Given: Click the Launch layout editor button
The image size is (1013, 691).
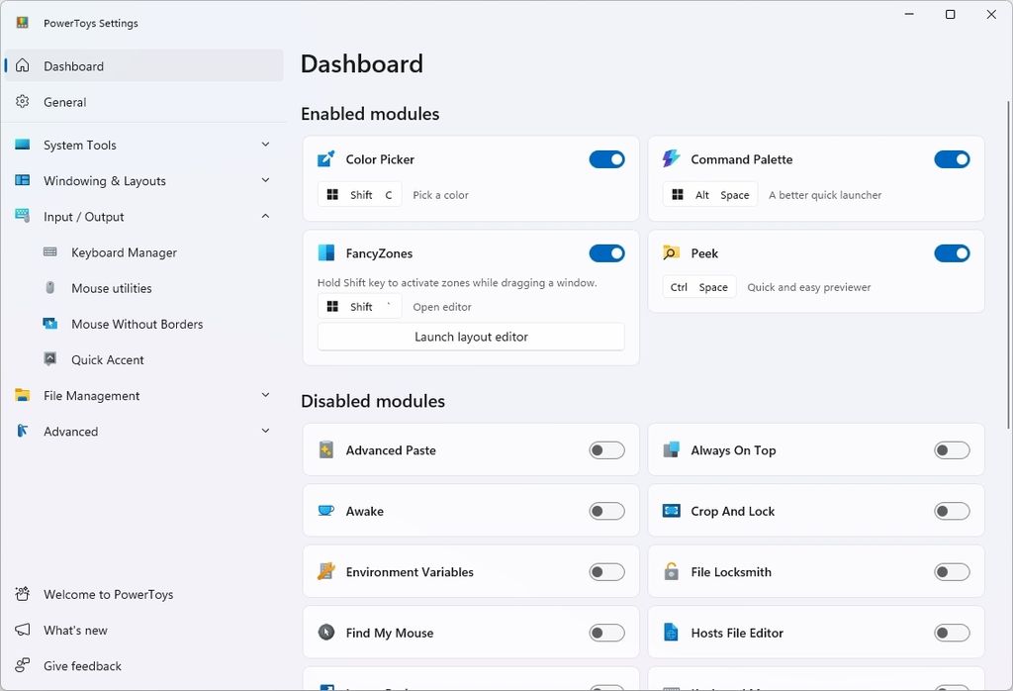Looking at the screenshot, I should tap(471, 337).
